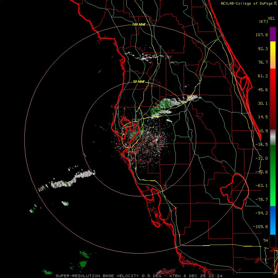Select the -32.0 scale value
The width and height of the screenshot is (278, 278).
[262, 158]
